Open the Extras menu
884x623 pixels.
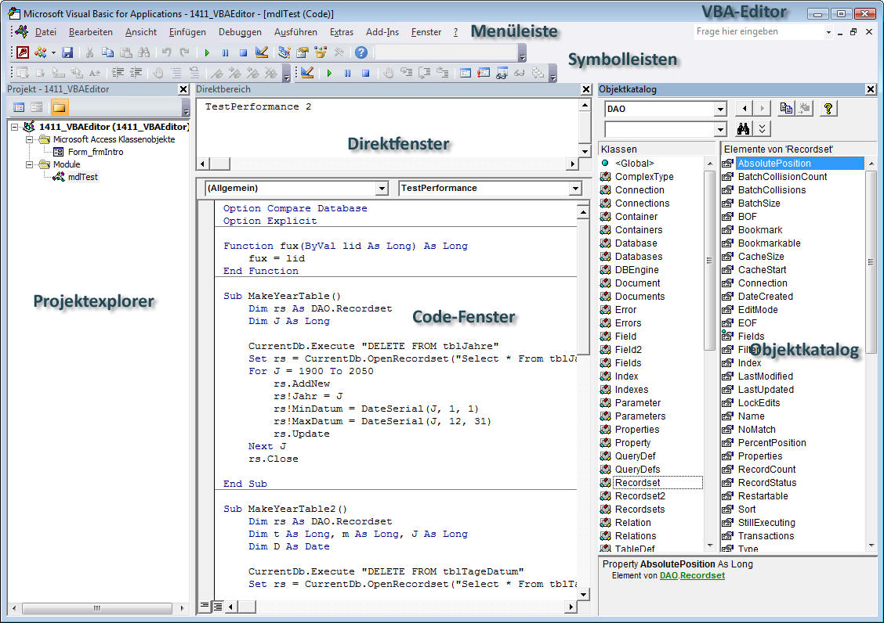(x=342, y=32)
